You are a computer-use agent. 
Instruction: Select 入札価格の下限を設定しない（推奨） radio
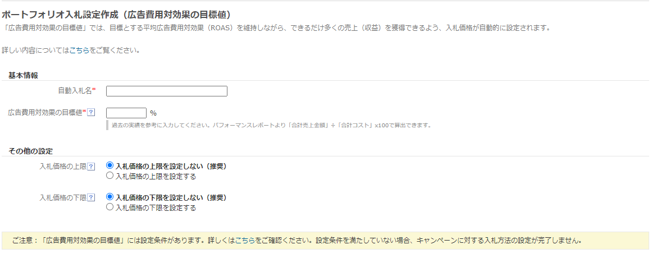tap(110, 196)
